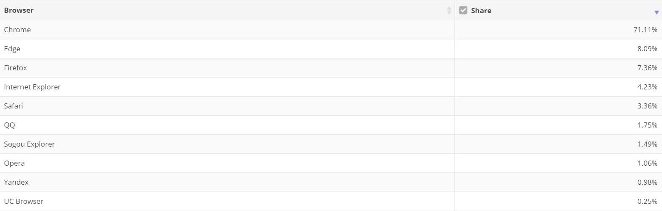Screen dimensions: 662x211
Task: Select the Yandex row
Action: [331, 182]
